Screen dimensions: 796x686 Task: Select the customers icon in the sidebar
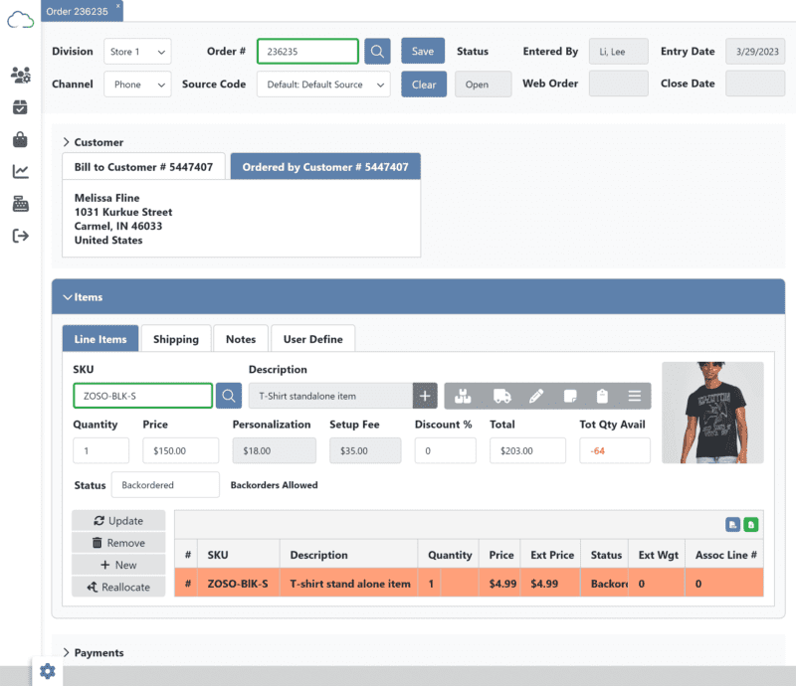20,73
